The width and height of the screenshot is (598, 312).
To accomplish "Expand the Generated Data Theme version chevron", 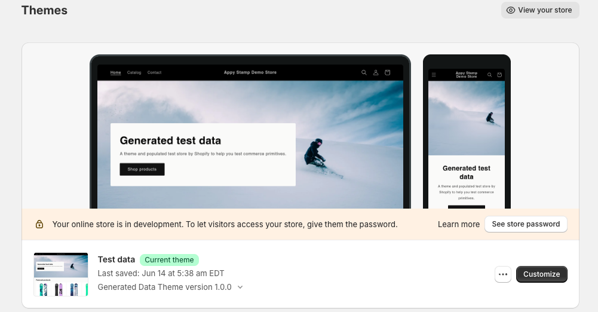I will pos(240,287).
